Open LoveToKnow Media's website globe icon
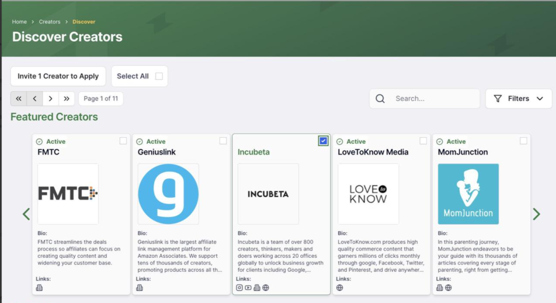 pyautogui.click(x=340, y=288)
